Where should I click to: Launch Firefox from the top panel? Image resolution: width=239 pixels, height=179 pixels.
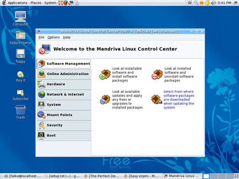tap(66, 3)
